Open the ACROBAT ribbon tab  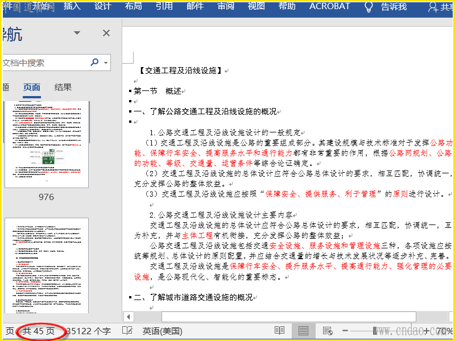coord(330,7)
